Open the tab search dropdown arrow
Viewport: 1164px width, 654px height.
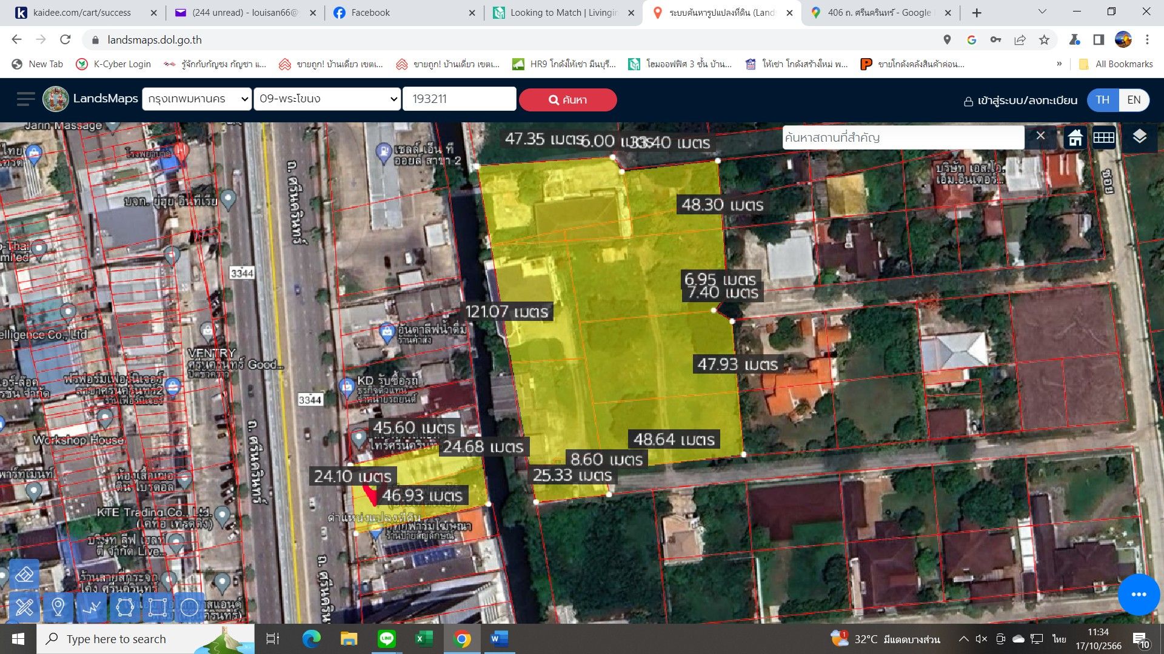click(x=1042, y=12)
